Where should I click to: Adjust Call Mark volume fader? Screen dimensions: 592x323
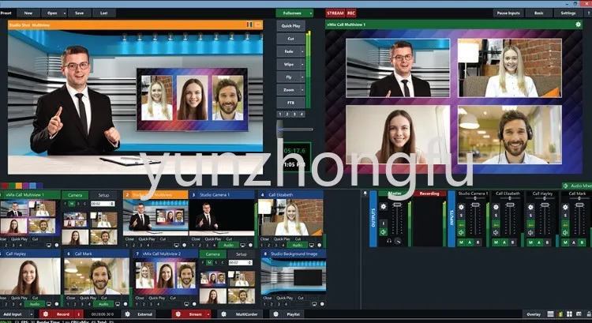point(579,205)
